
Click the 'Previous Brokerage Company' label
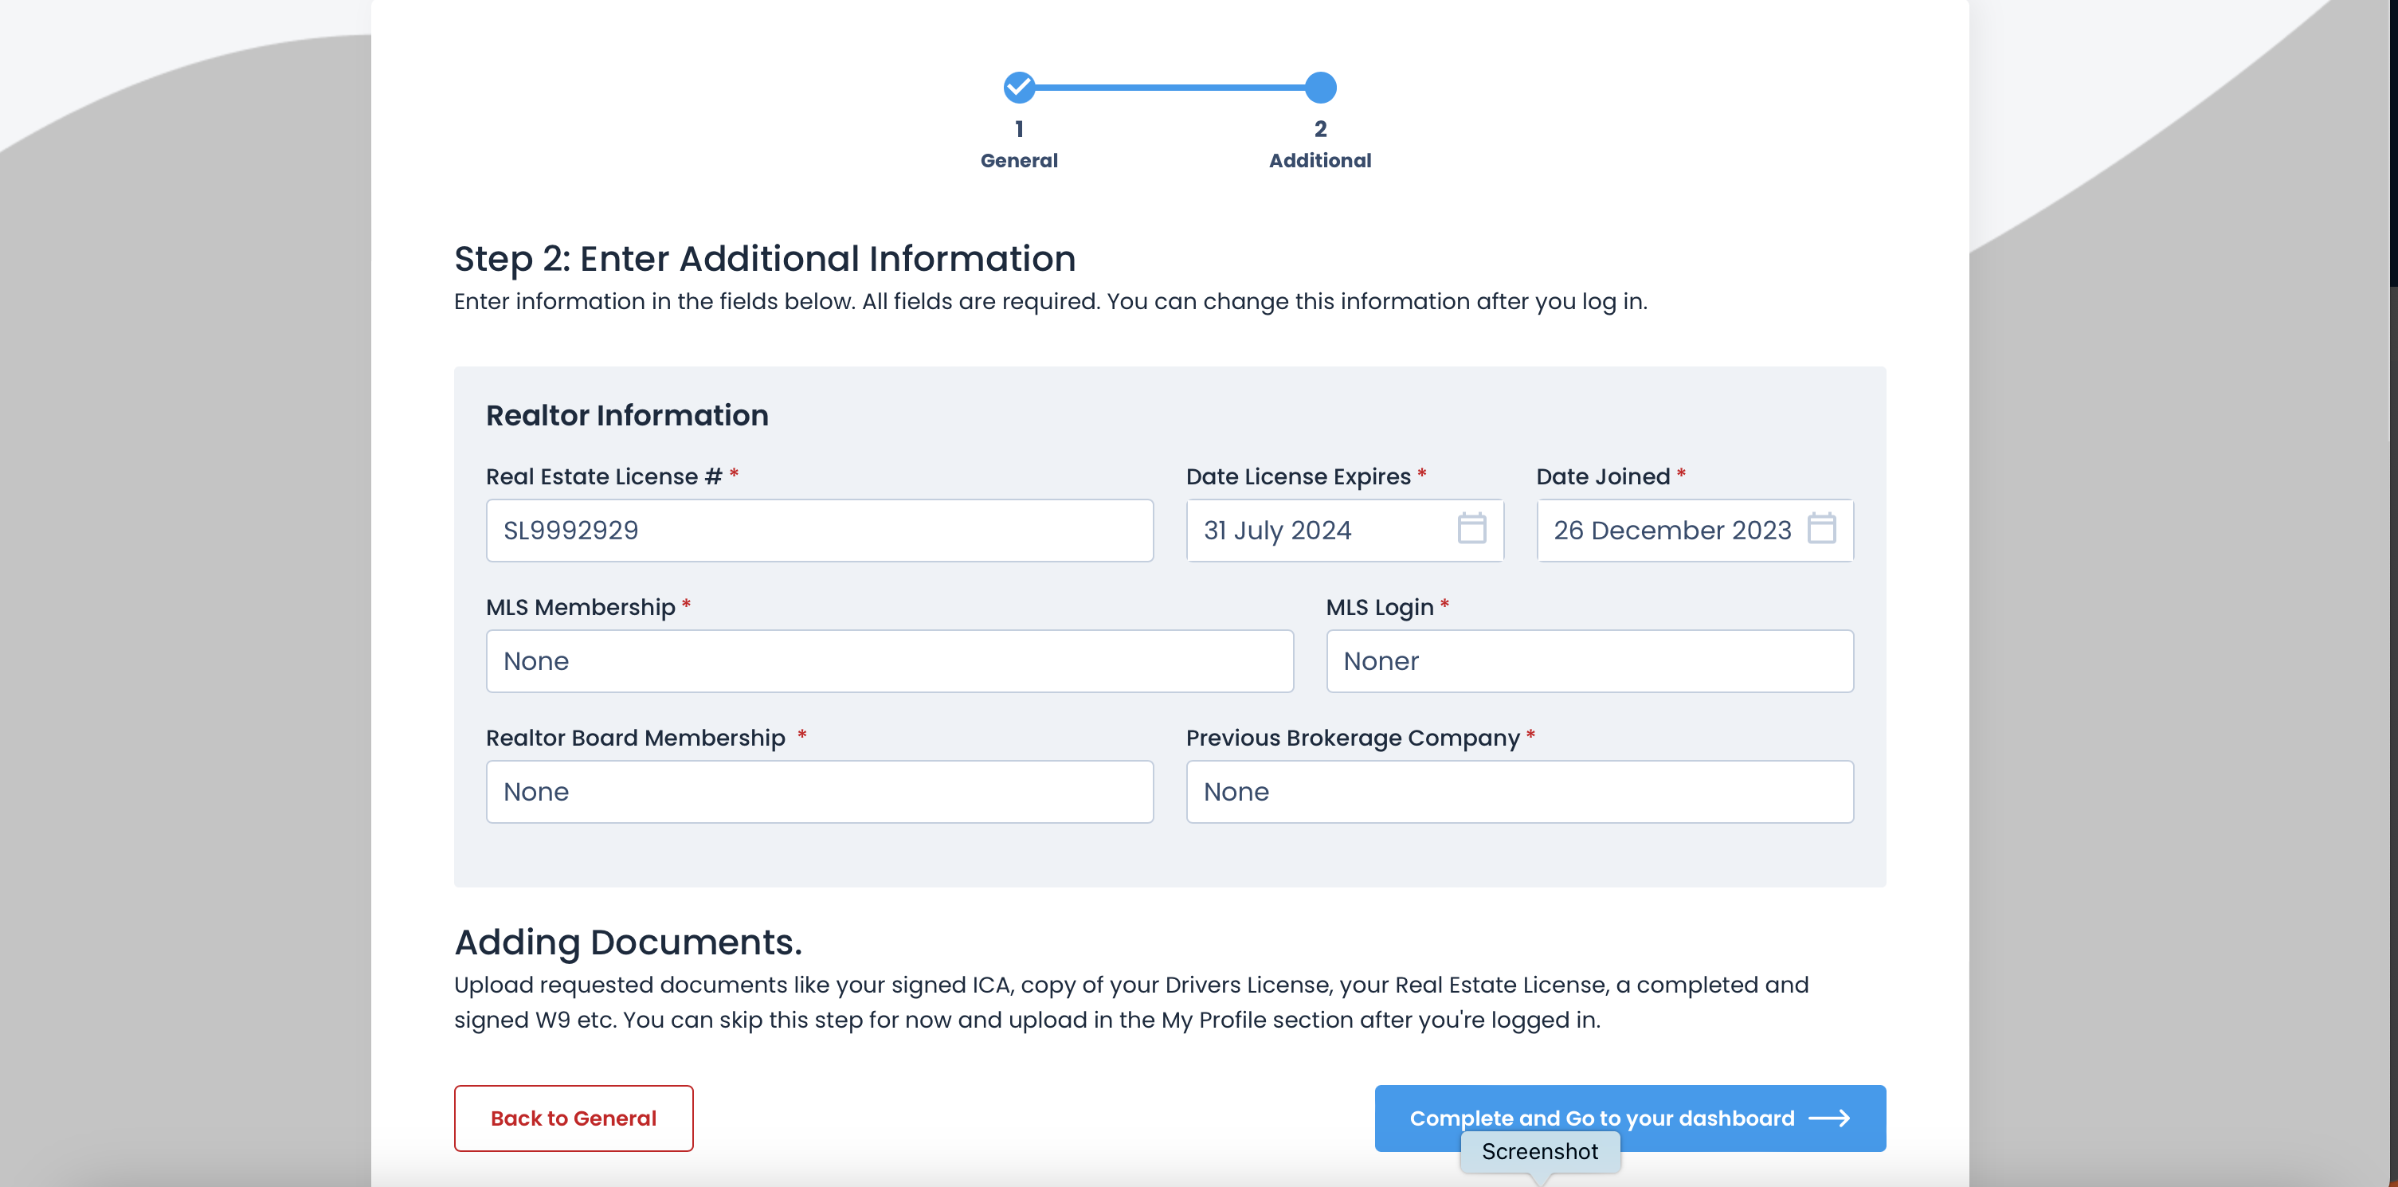(x=1353, y=738)
